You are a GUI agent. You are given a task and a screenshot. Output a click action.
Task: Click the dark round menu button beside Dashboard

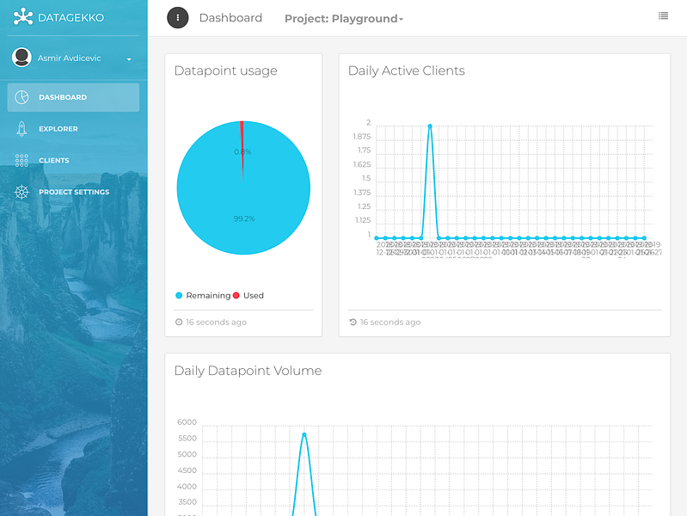(x=177, y=18)
